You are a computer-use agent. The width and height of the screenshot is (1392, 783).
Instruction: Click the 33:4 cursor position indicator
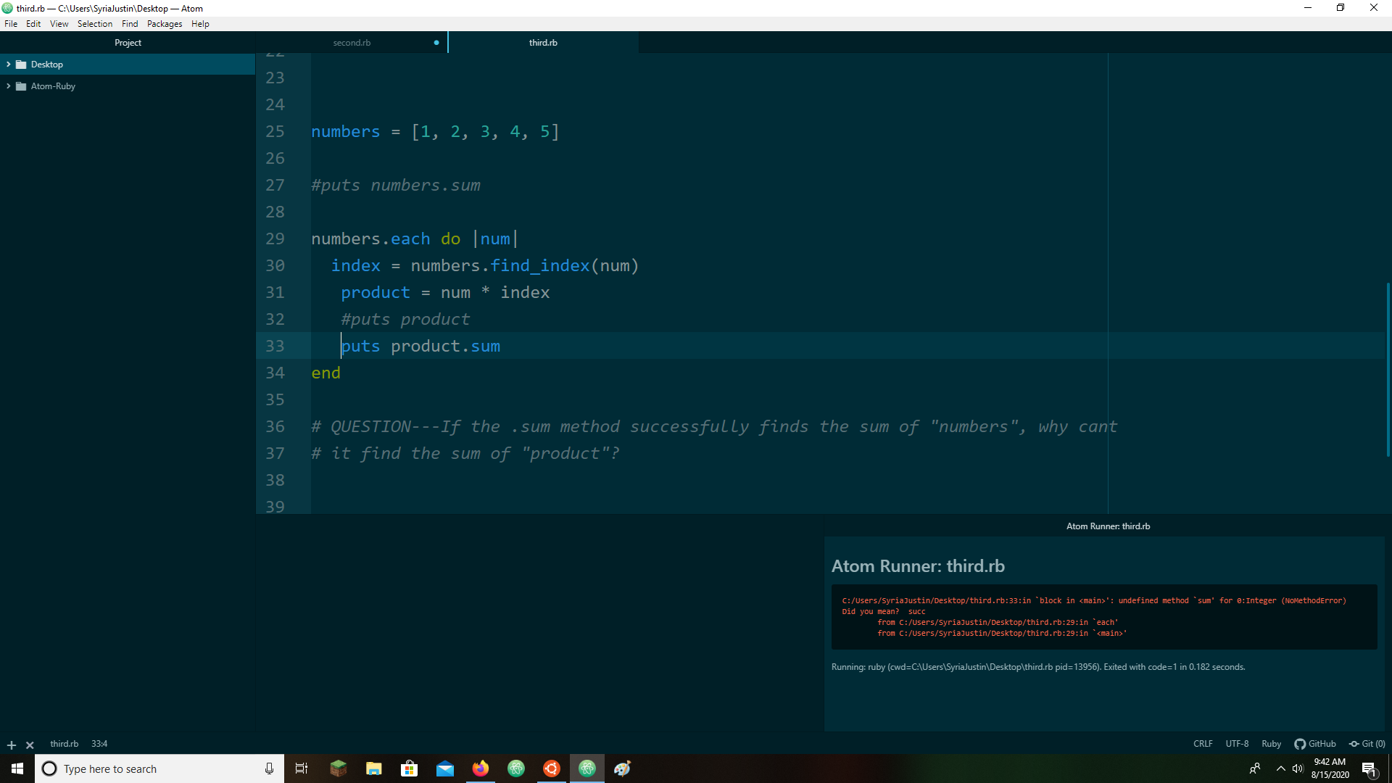coord(99,744)
